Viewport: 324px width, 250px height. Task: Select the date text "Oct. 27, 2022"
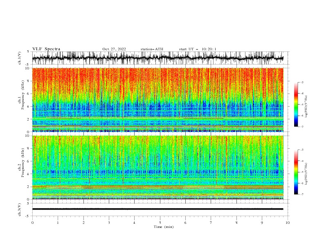click(114, 49)
